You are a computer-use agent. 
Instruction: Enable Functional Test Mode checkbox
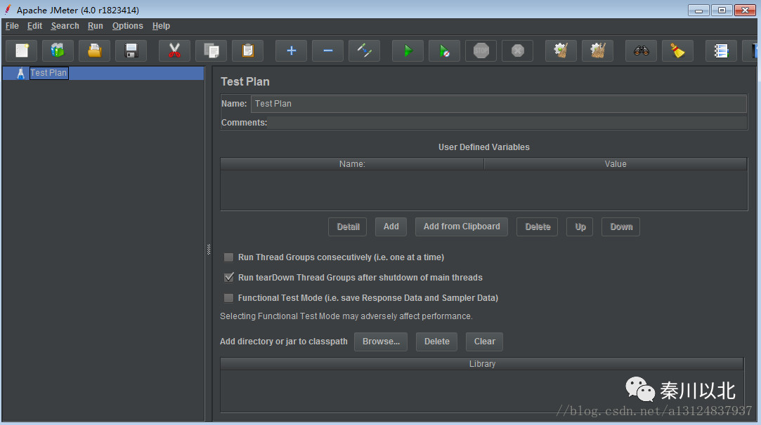(228, 298)
